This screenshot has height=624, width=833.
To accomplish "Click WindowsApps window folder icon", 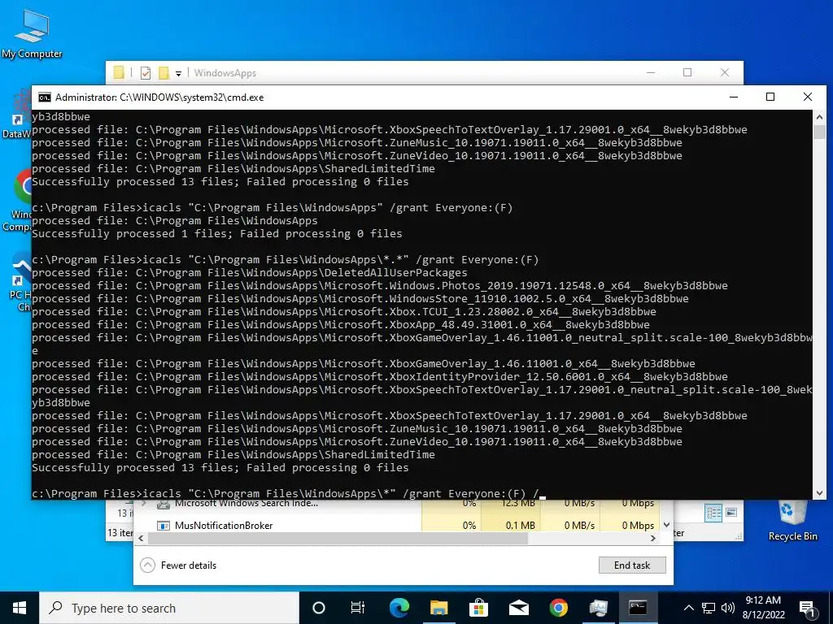I will pyautogui.click(x=119, y=72).
